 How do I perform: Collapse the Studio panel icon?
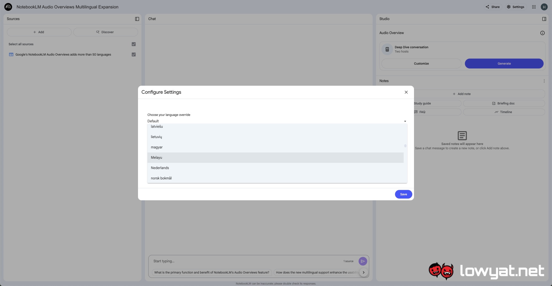tap(544, 19)
